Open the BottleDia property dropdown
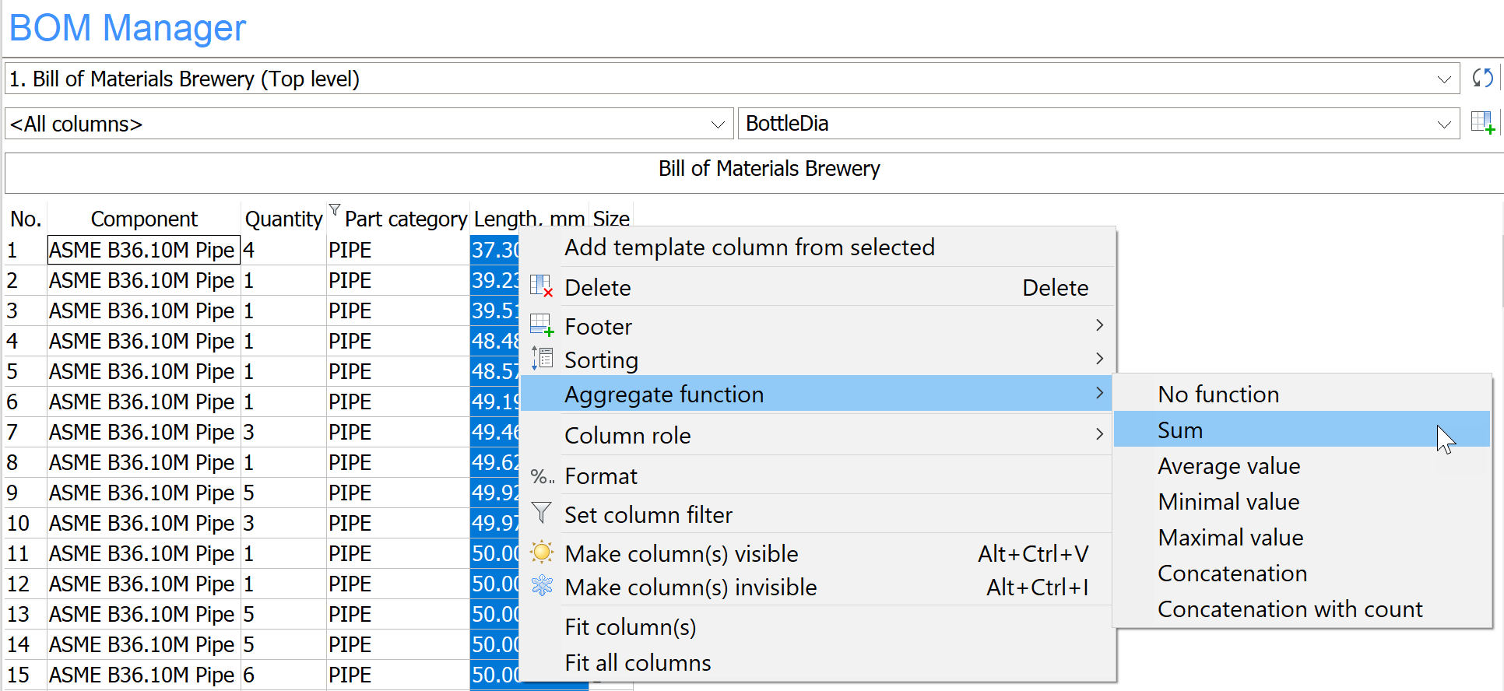 pos(1443,125)
